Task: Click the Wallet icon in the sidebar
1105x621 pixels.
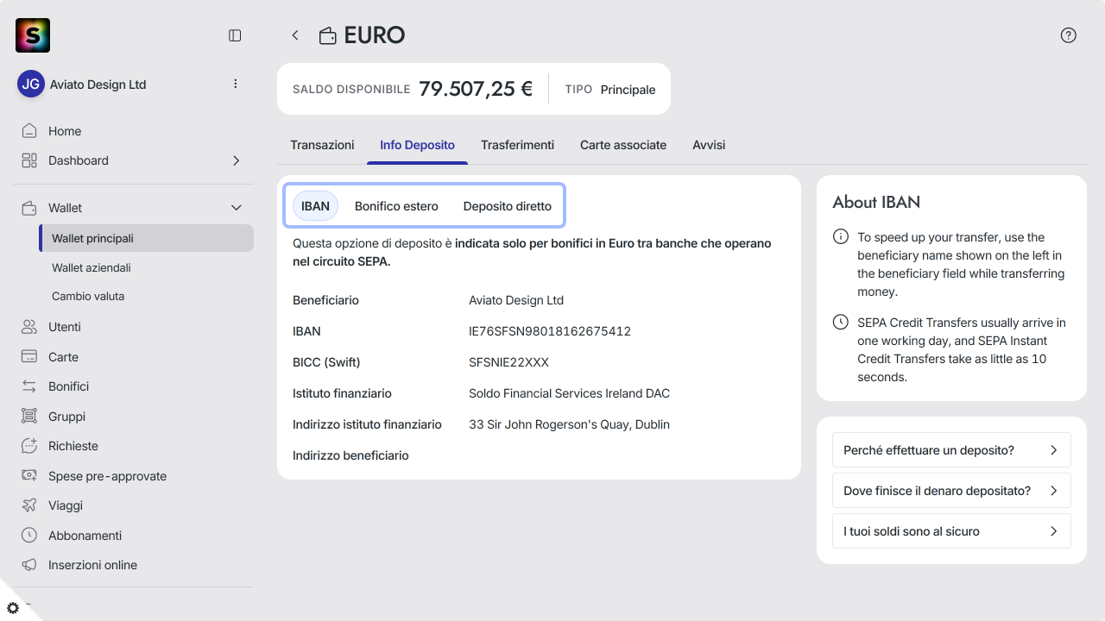Action: point(29,208)
